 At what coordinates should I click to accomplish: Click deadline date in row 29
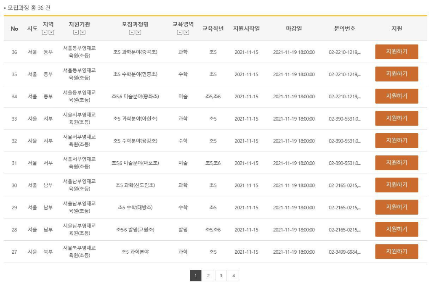tap(294, 208)
